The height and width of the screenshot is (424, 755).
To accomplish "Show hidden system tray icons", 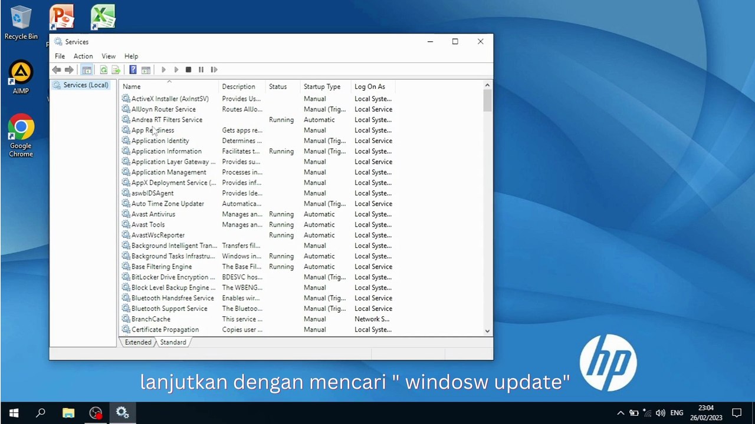I will (x=621, y=413).
